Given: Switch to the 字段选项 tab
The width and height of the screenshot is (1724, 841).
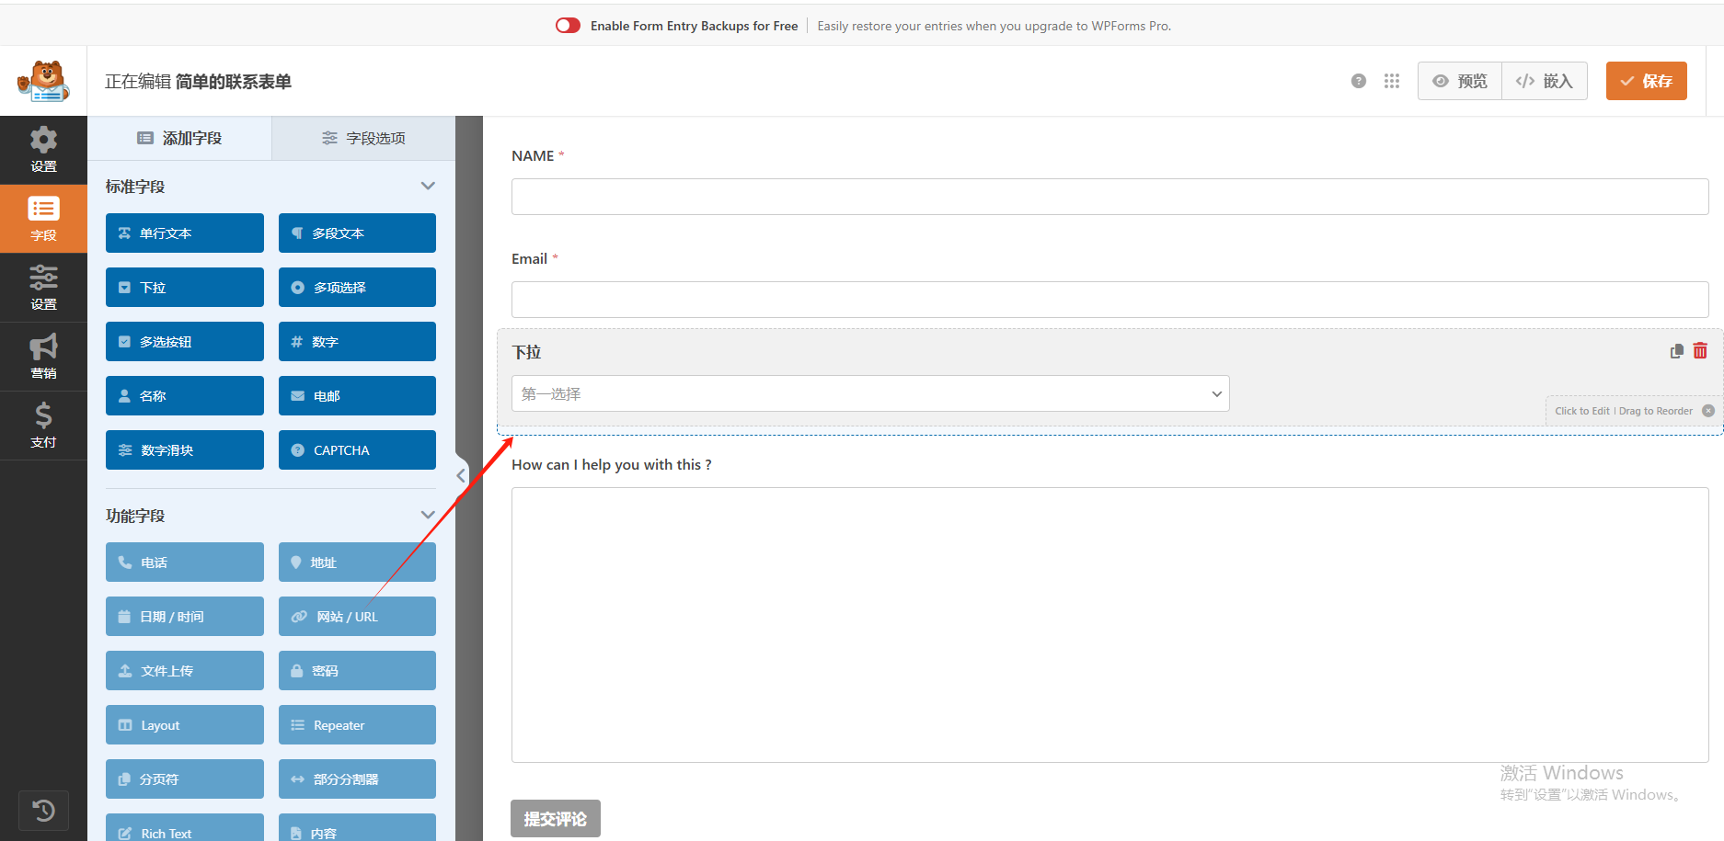Looking at the screenshot, I should (x=363, y=138).
